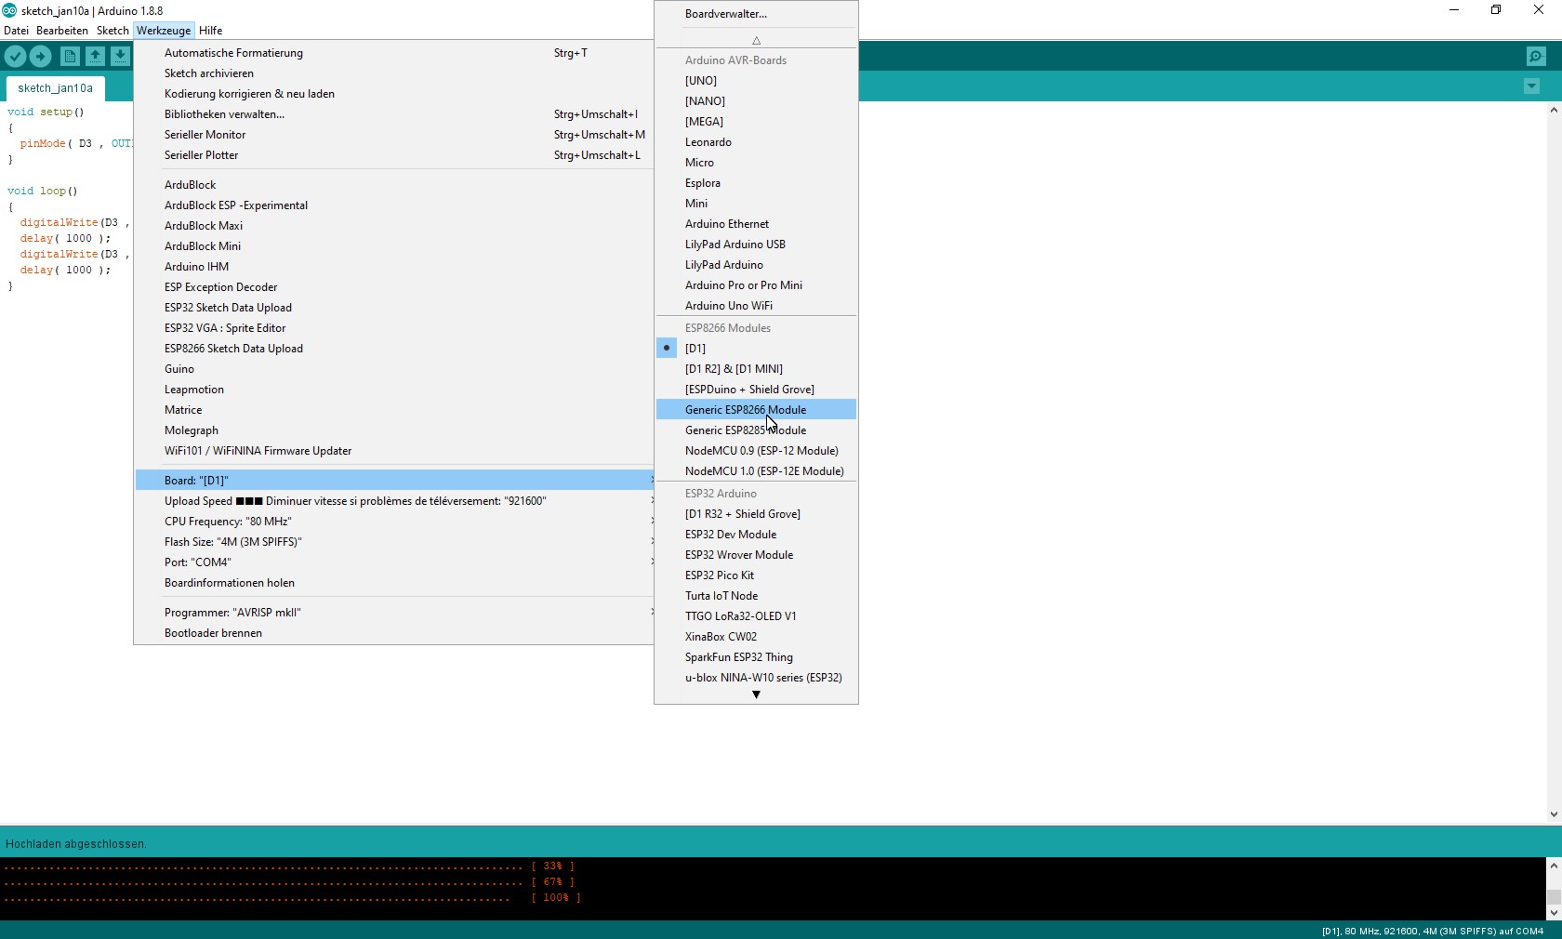Select Generic ESP8266 Module board
Image resolution: width=1562 pixels, height=939 pixels.
(x=745, y=410)
